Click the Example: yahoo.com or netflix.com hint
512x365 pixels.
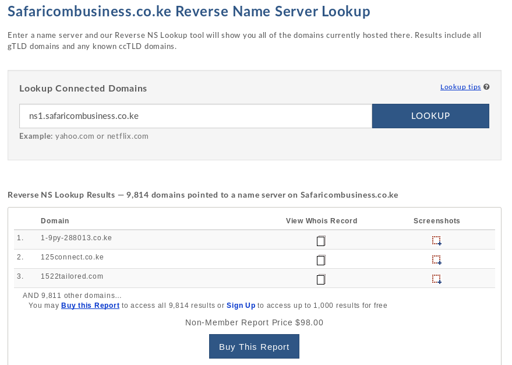click(84, 136)
